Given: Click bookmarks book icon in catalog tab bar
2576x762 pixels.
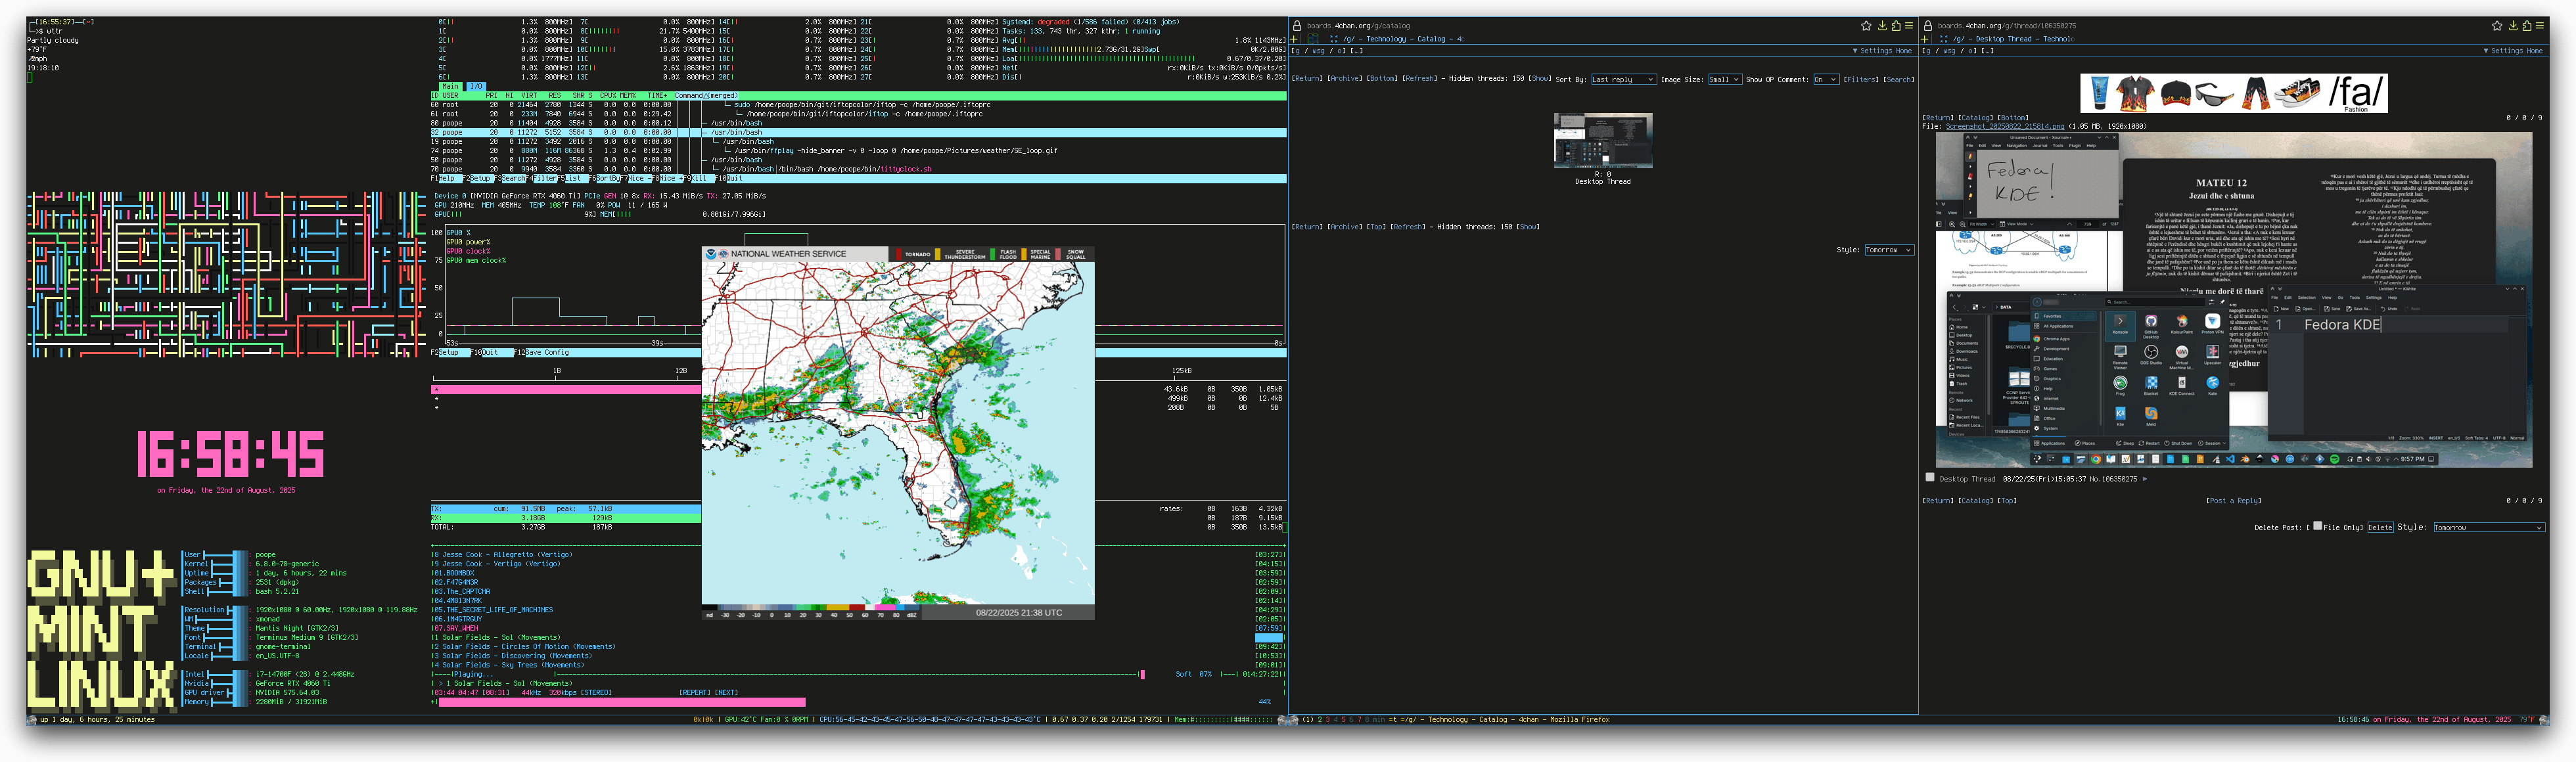Looking at the screenshot, I should [x=1313, y=39].
